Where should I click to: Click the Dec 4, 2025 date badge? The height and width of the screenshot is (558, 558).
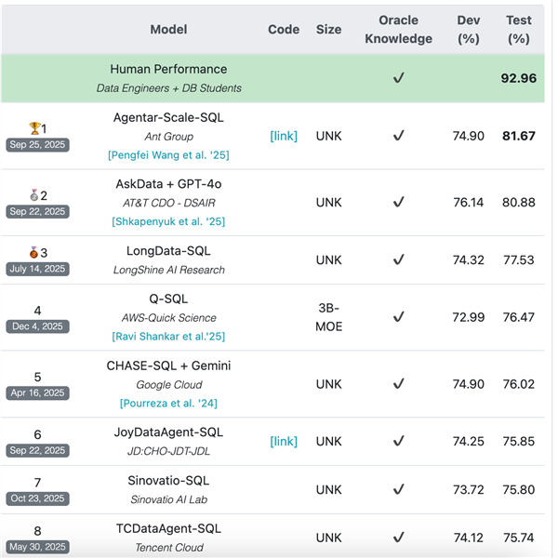38,326
